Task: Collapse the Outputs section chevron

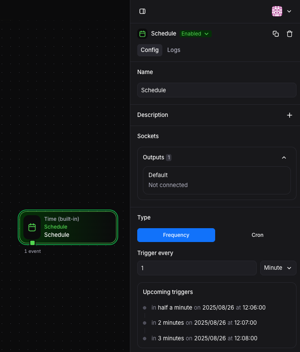Action: pyautogui.click(x=284, y=158)
